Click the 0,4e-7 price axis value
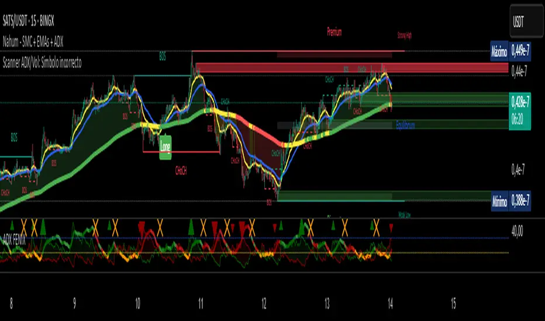The width and height of the screenshot is (545, 321). 518,170
